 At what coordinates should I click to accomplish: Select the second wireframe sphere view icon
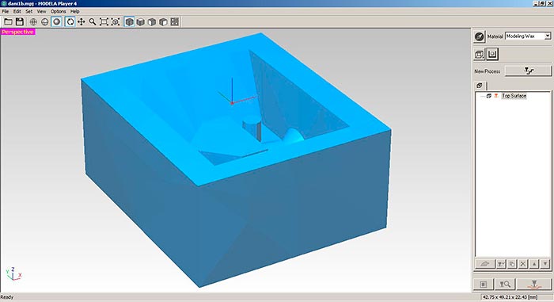(45, 22)
